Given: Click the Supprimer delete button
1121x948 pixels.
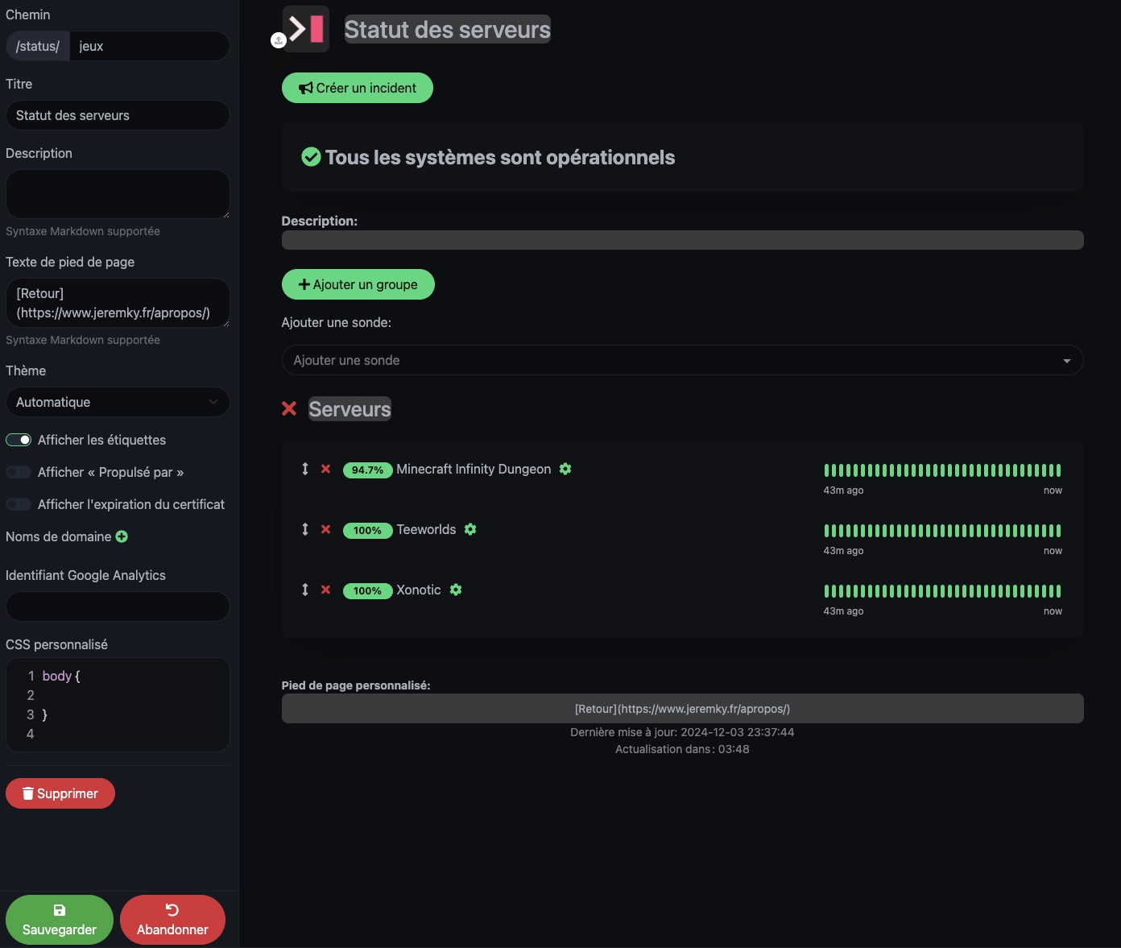Looking at the screenshot, I should point(60,793).
